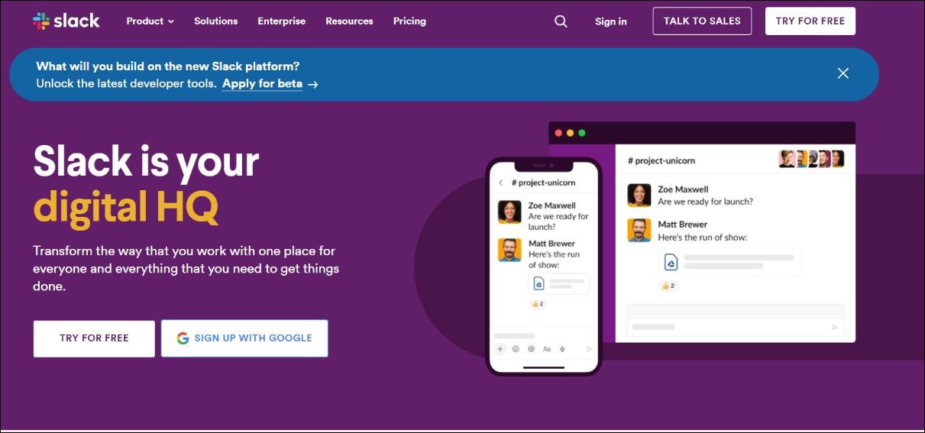The image size is (925, 433).
Task: Open the search magnifier icon
Action: click(x=561, y=21)
